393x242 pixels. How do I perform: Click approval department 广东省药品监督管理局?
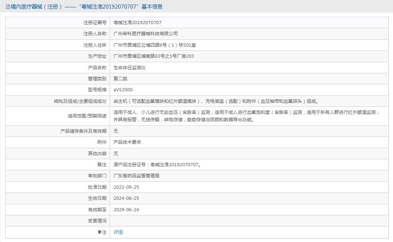pos(136,176)
